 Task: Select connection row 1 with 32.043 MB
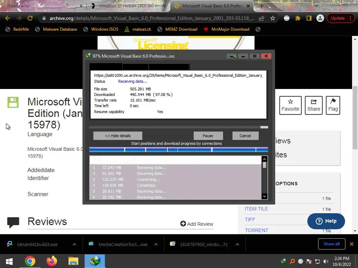click(x=176, y=167)
